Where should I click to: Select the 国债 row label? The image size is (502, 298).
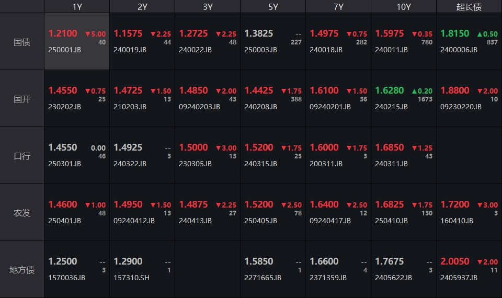(22, 42)
